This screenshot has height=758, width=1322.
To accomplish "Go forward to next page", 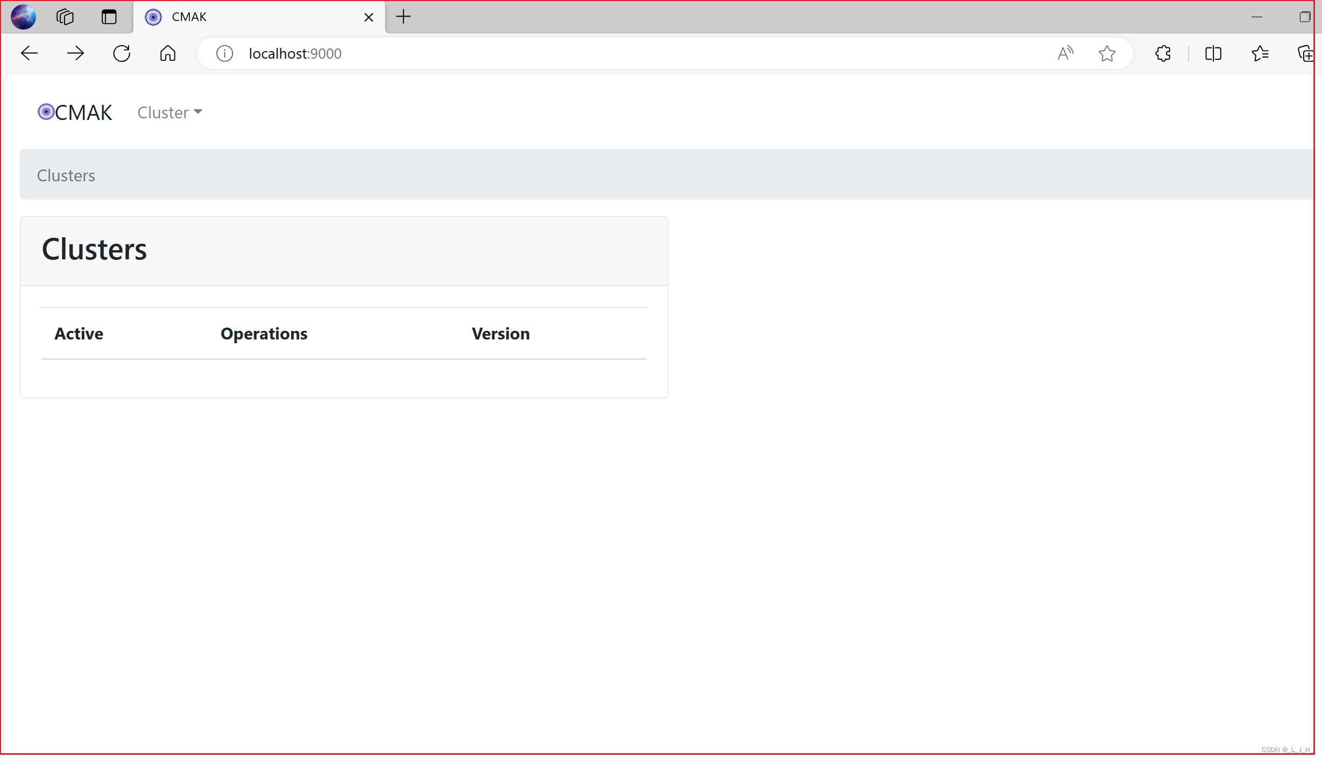I will click(75, 53).
